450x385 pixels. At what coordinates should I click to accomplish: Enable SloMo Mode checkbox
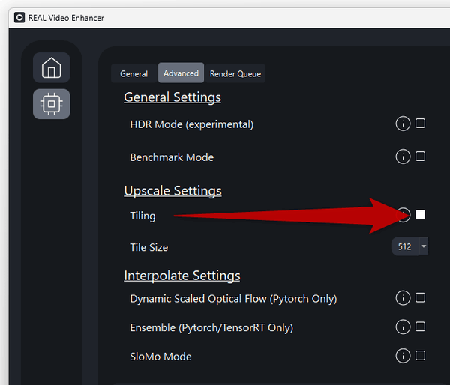click(x=421, y=356)
